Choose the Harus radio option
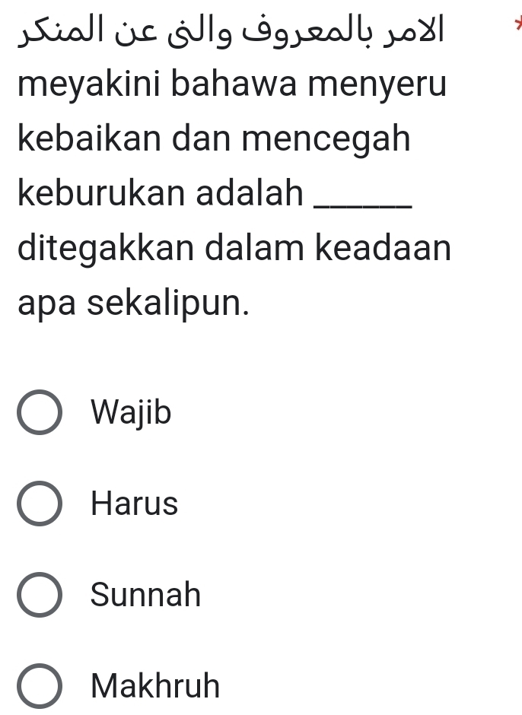This screenshot has width=522, height=715. [x=40, y=504]
